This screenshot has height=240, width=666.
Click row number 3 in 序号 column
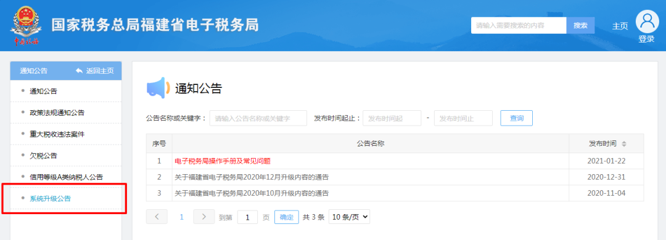click(x=159, y=193)
